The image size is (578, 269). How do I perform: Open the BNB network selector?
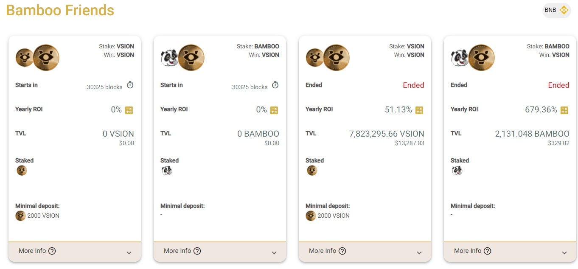pyautogui.click(x=556, y=10)
